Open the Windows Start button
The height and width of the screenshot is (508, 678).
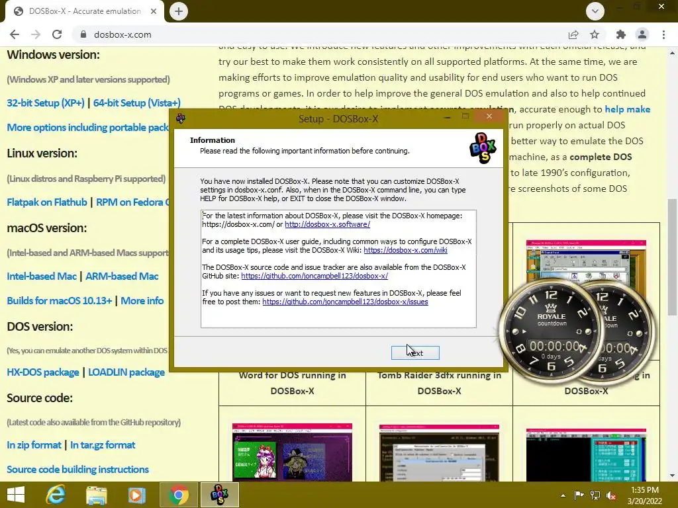[16, 495]
